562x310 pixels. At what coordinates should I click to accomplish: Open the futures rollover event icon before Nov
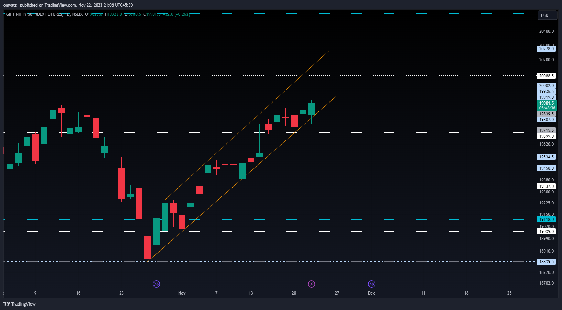point(156,284)
